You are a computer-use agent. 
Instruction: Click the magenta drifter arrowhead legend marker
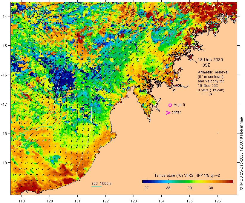[x=168, y=113]
